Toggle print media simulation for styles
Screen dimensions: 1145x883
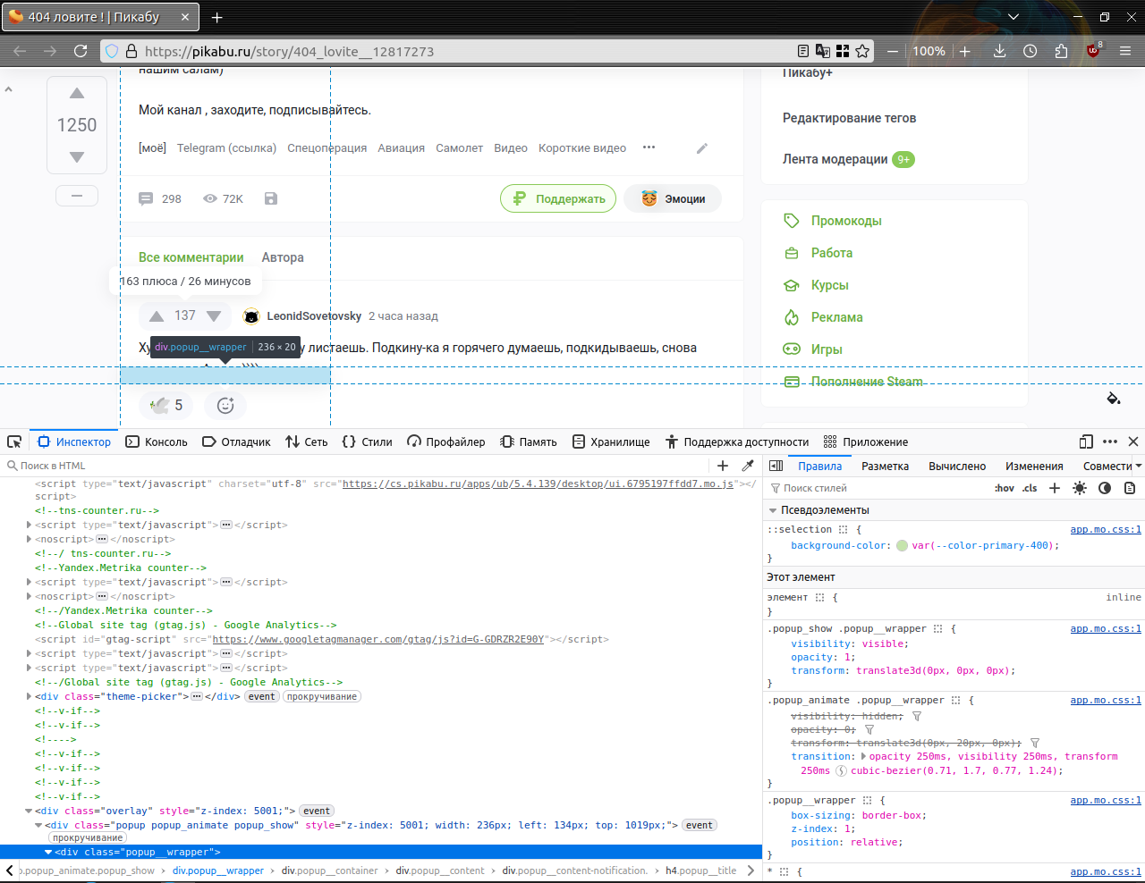pyautogui.click(x=1130, y=488)
